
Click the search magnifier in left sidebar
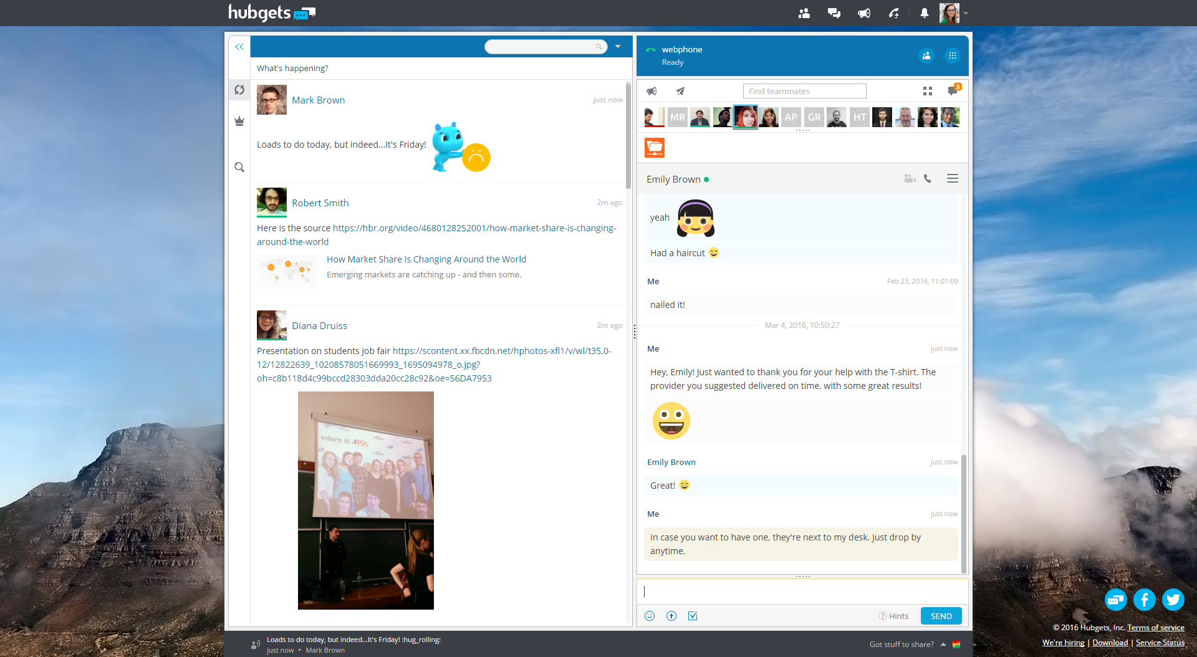click(239, 167)
